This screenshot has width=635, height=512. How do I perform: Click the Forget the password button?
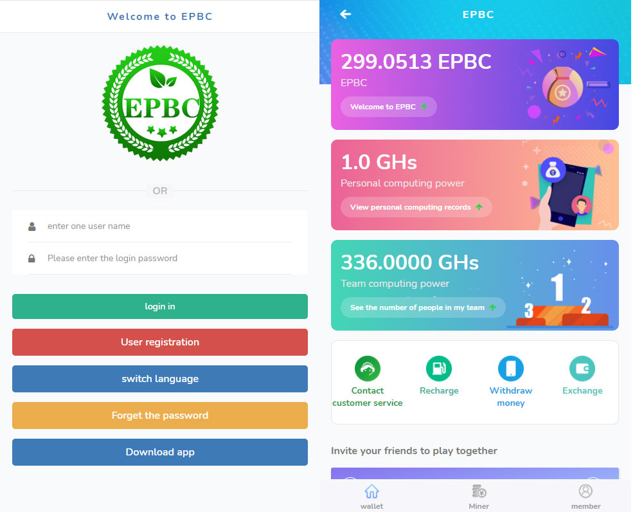pos(160,416)
